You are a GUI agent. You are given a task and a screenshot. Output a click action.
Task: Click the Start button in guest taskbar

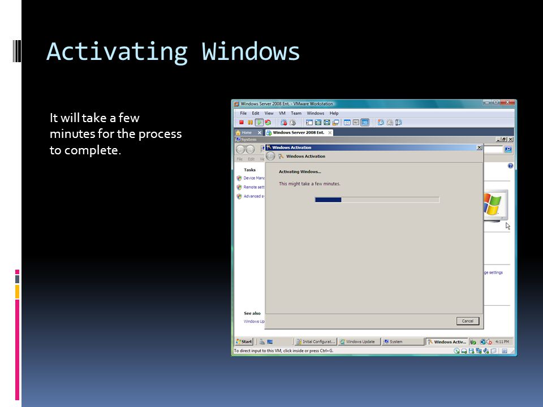point(244,341)
